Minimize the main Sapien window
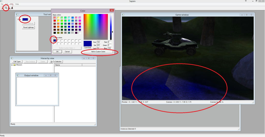265x137 pixels. click(253, 1)
